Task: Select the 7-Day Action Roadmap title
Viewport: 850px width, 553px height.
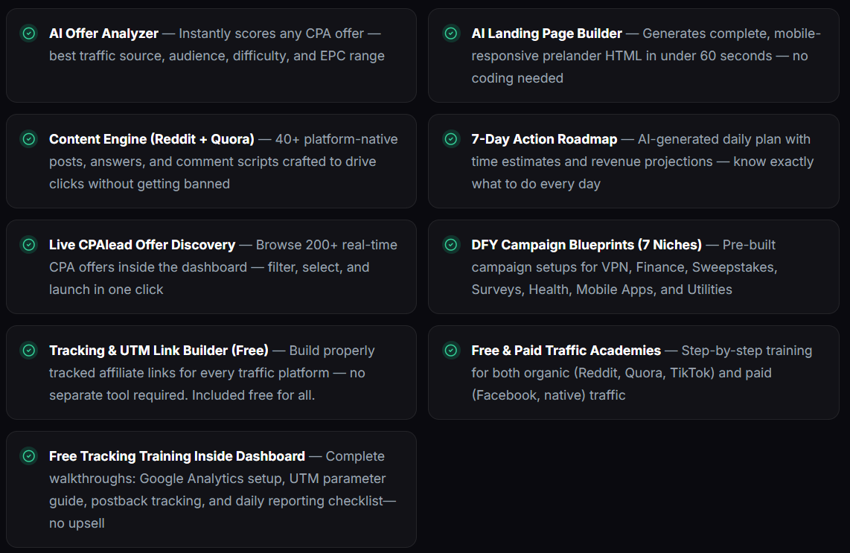Action: coord(544,139)
